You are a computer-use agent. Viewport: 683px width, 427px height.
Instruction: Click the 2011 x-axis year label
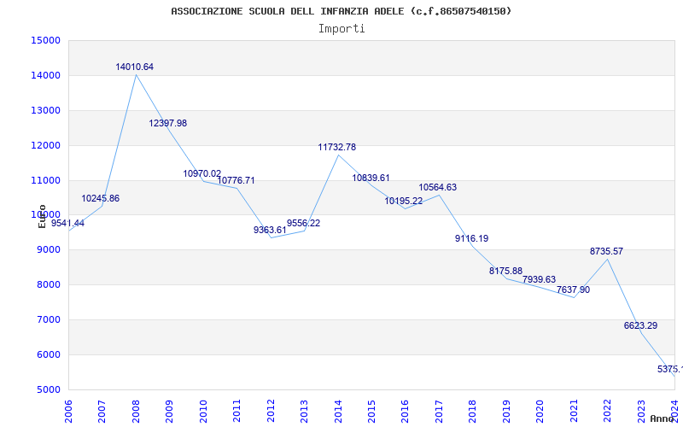point(236,412)
